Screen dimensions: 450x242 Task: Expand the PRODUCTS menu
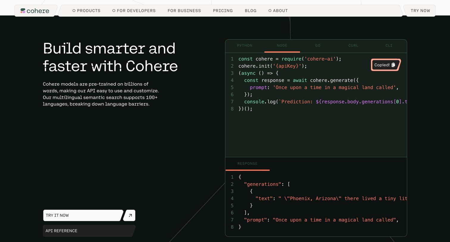(x=87, y=11)
